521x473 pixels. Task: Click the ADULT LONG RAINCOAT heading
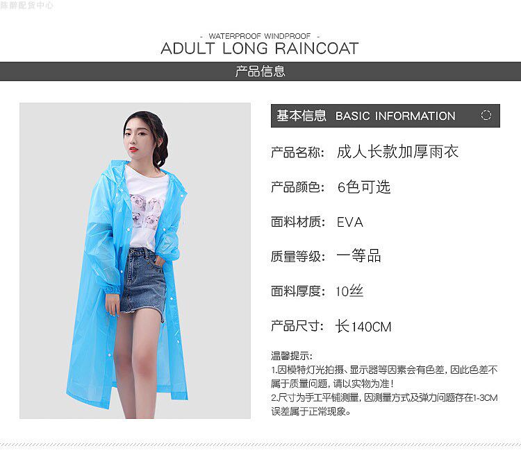(x=260, y=49)
